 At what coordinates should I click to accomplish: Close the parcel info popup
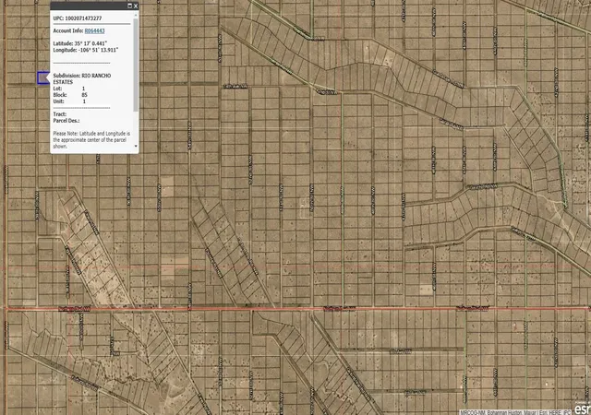(x=136, y=6)
